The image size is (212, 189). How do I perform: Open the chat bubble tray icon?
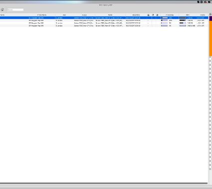[x=209, y=2]
